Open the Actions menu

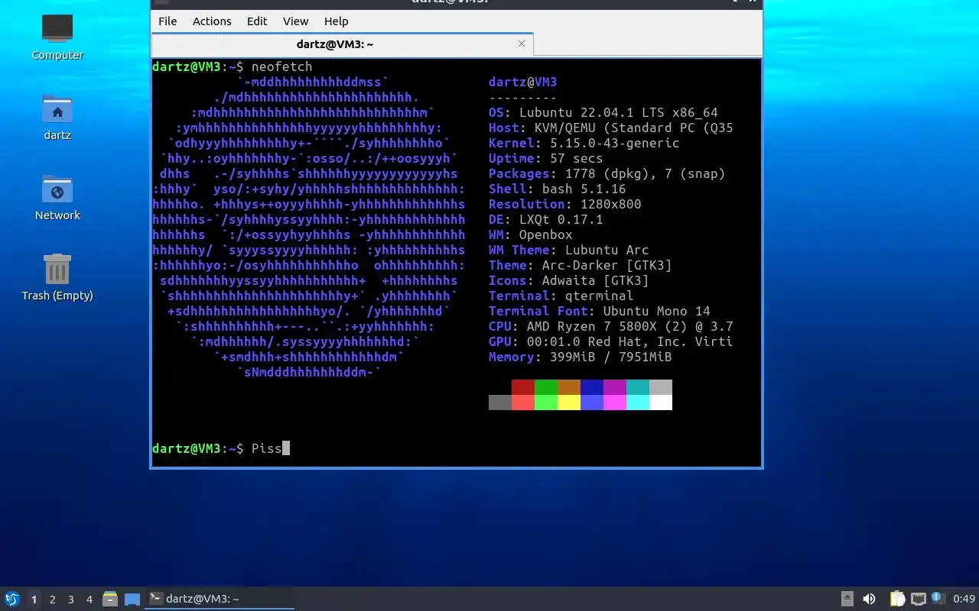[x=212, y=21]
